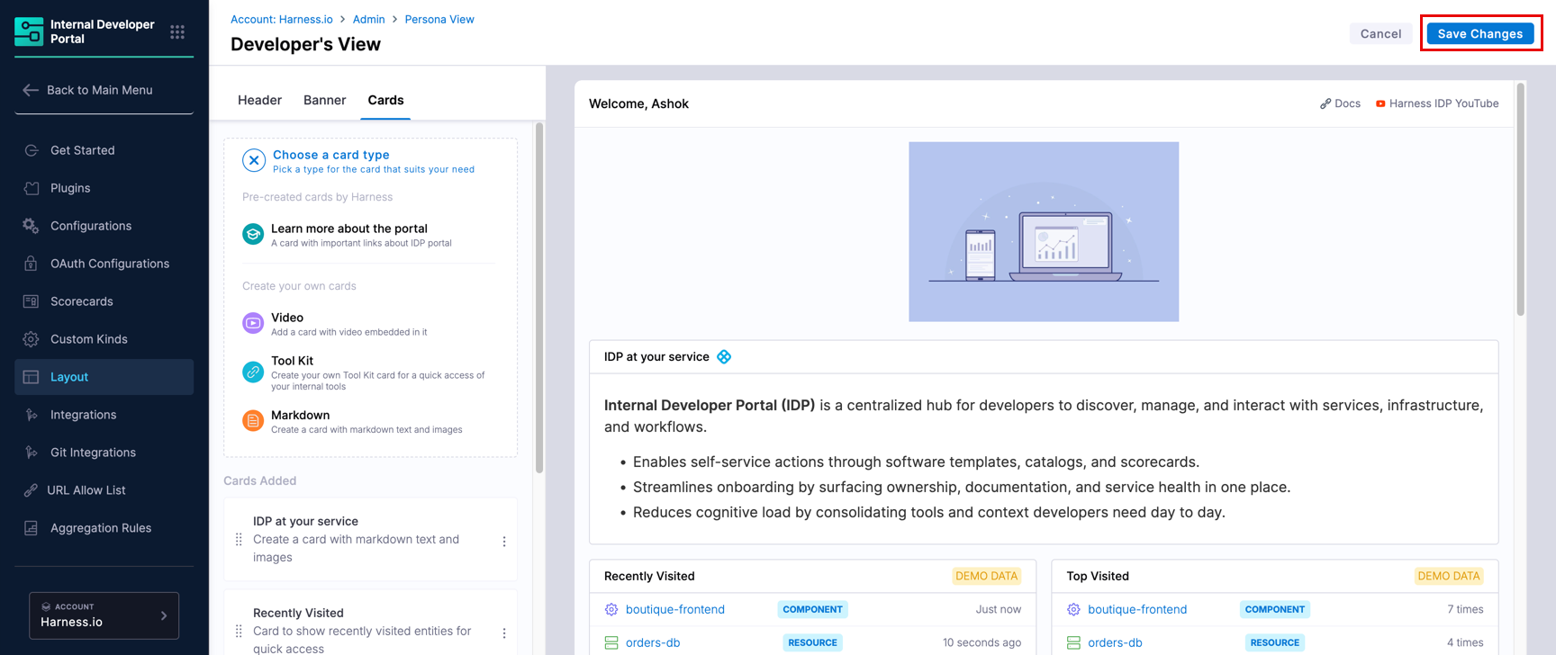The image size is (1556, 655).
Task: Select the Tool Kit card icon
Action: pos(253,372)
